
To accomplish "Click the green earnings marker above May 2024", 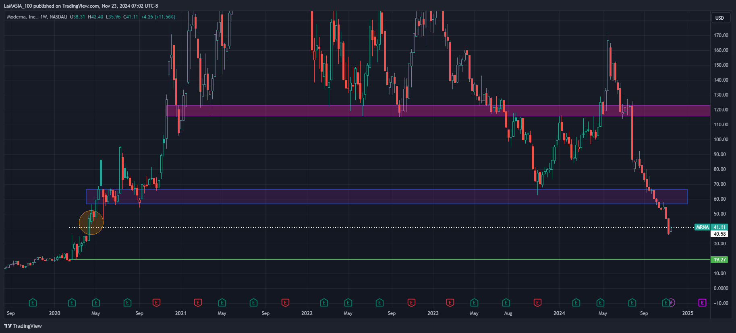I will click(x=600, y=302).
